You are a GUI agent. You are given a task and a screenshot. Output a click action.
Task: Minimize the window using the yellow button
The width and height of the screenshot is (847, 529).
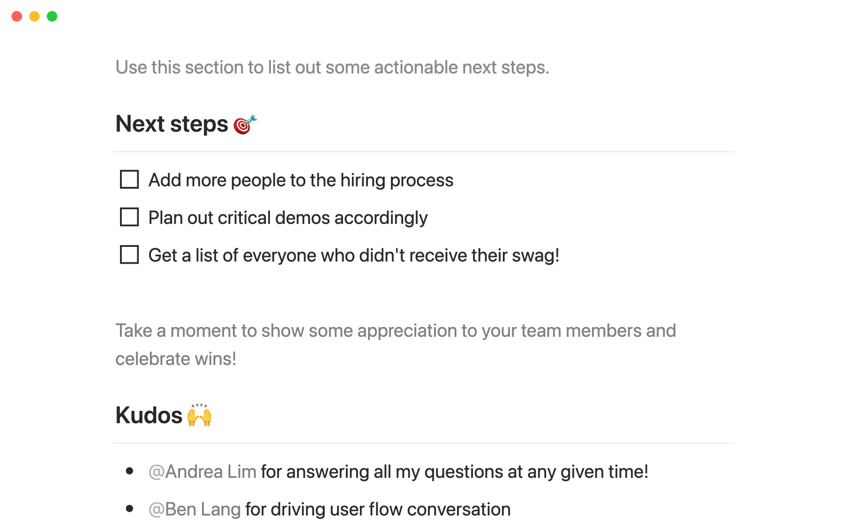(34, 16)
